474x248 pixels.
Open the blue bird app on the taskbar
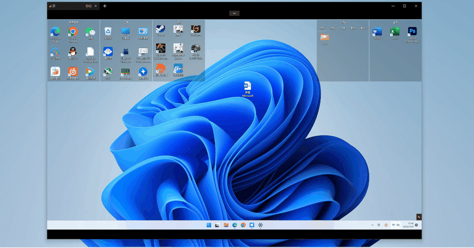[x=252, y=225]
